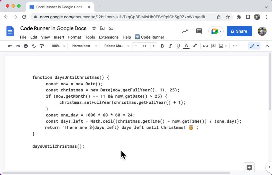Open the Extensions menu
The image size is (272, 175).
pos(109,37)
